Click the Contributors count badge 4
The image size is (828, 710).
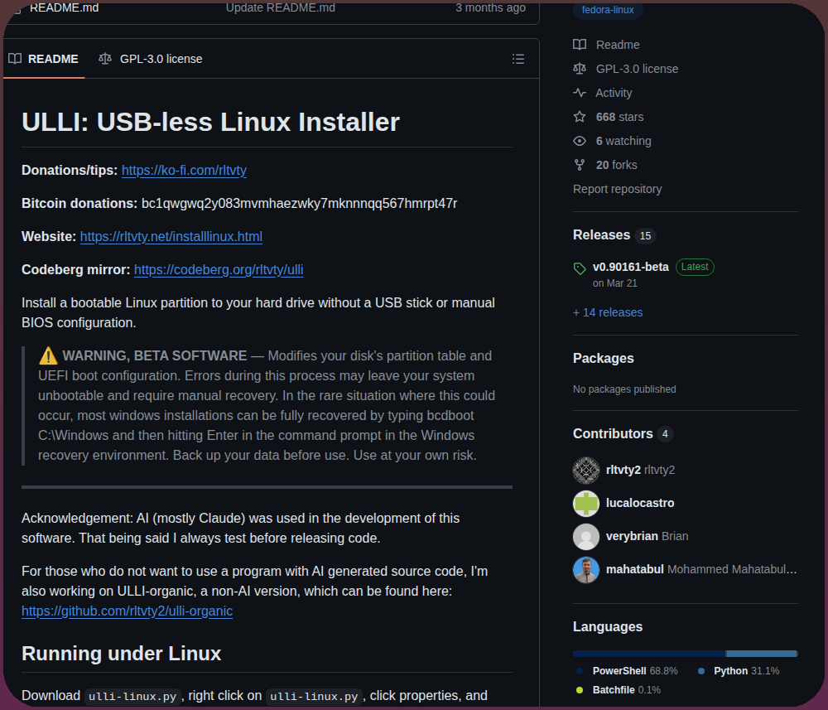(x=666, y=434)
